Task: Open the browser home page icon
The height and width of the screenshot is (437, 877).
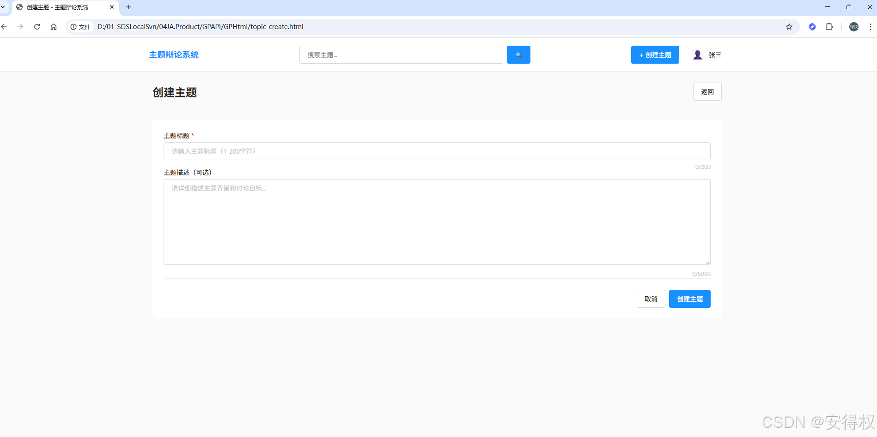Action: pyautogui.click(x=54, y=27)
